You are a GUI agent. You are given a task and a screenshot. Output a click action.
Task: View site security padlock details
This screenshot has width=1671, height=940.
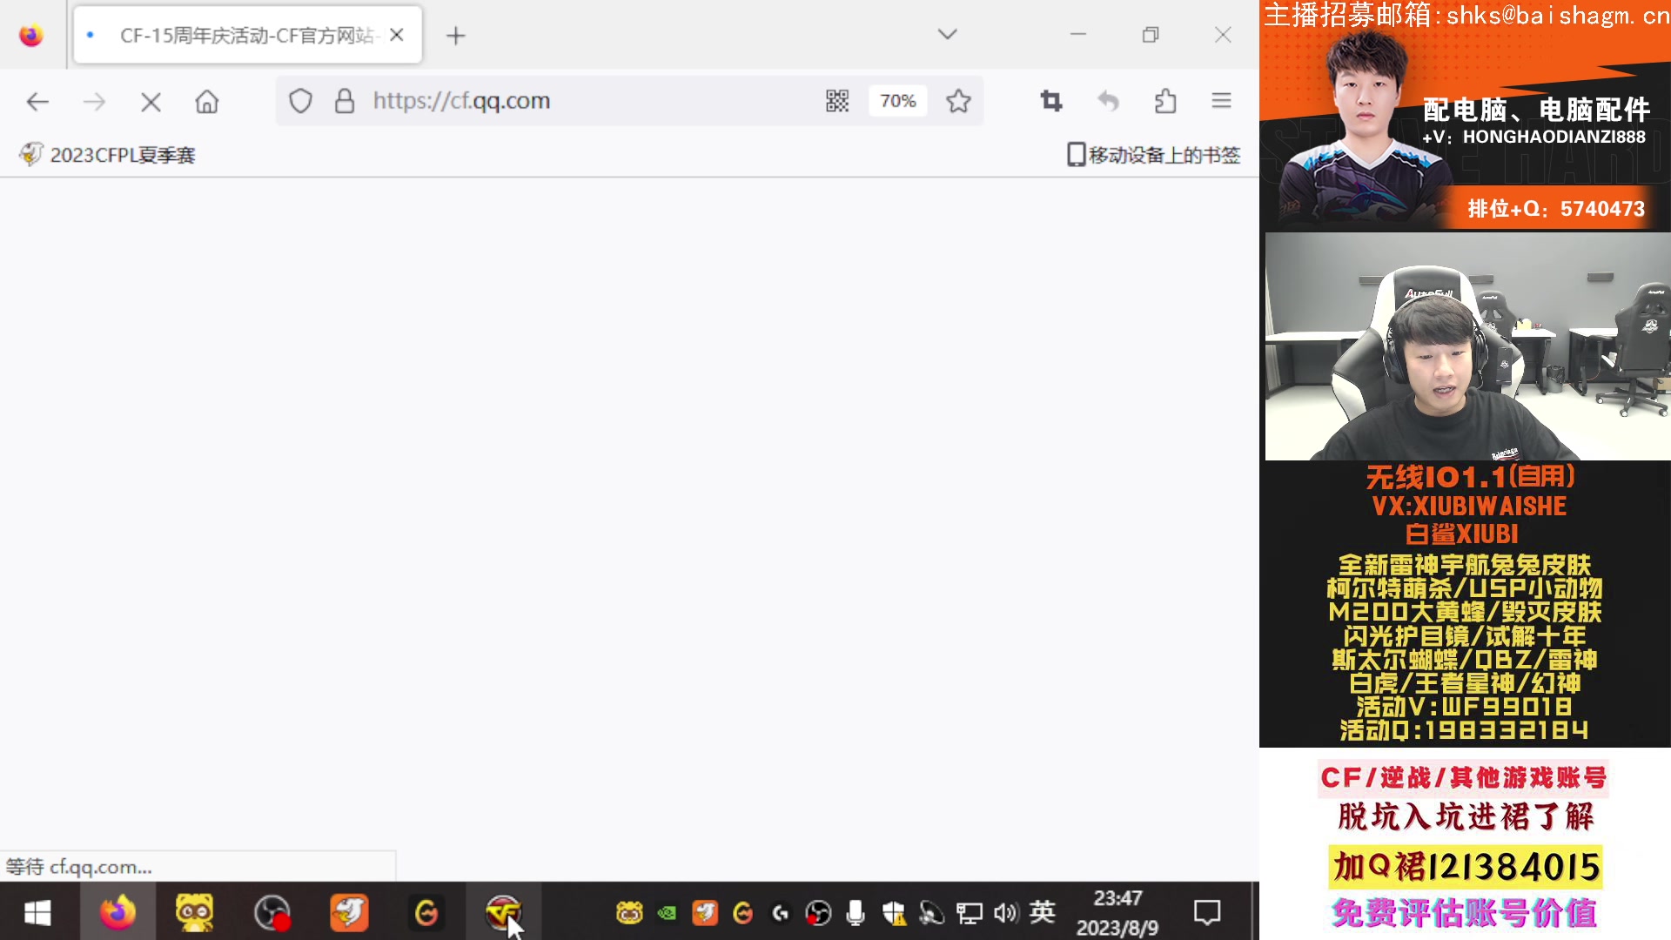tap(345, 101)
